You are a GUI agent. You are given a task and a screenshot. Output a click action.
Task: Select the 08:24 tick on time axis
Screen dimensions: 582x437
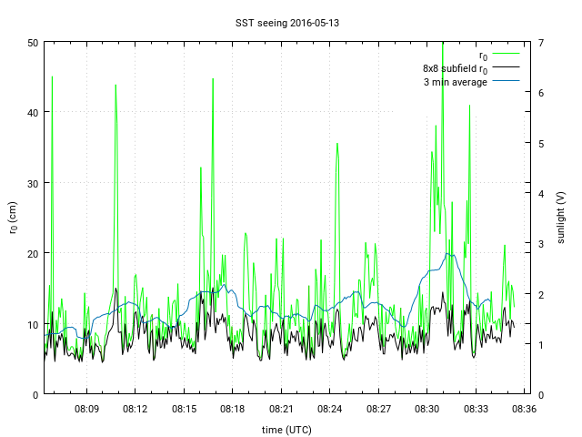(x=329, y=410)
